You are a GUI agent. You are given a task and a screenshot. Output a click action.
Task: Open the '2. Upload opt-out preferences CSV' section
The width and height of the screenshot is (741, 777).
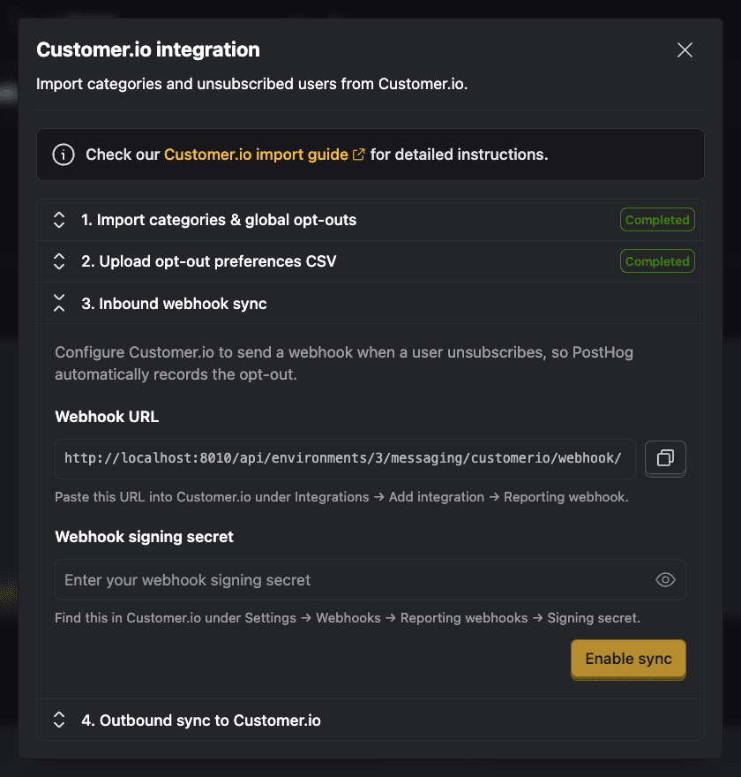pos(370,261)
